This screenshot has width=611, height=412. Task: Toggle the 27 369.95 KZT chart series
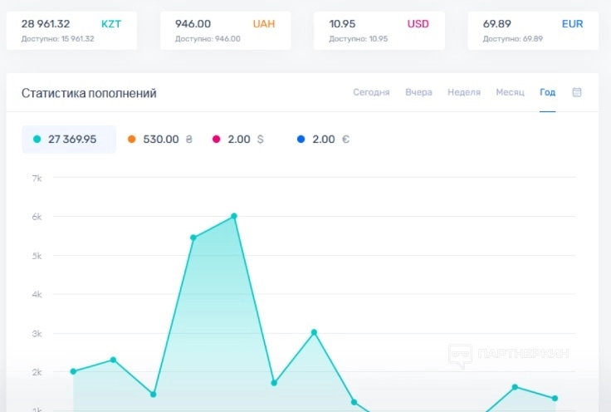[x=69, y=140]
